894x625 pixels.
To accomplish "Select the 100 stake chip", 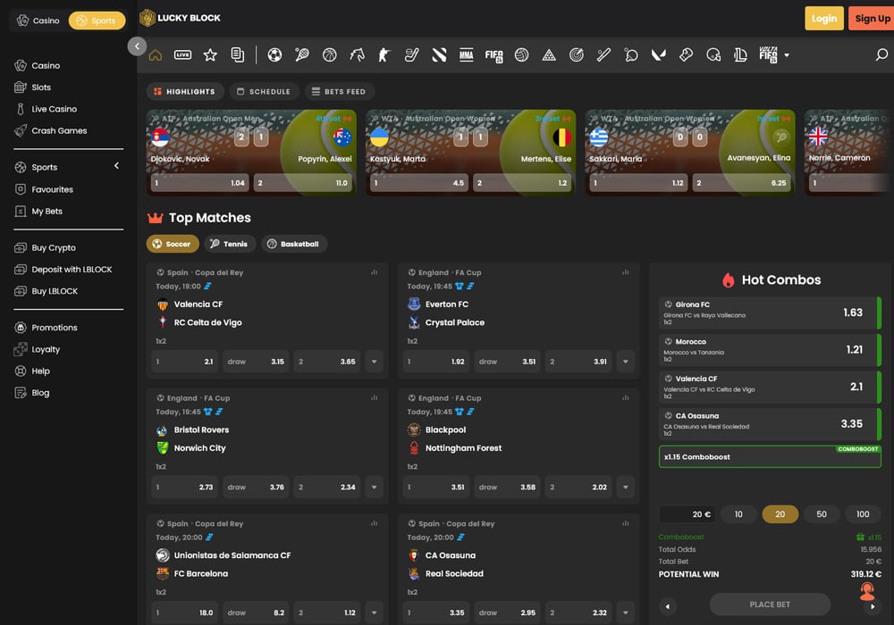I will (x=863, y=514).
